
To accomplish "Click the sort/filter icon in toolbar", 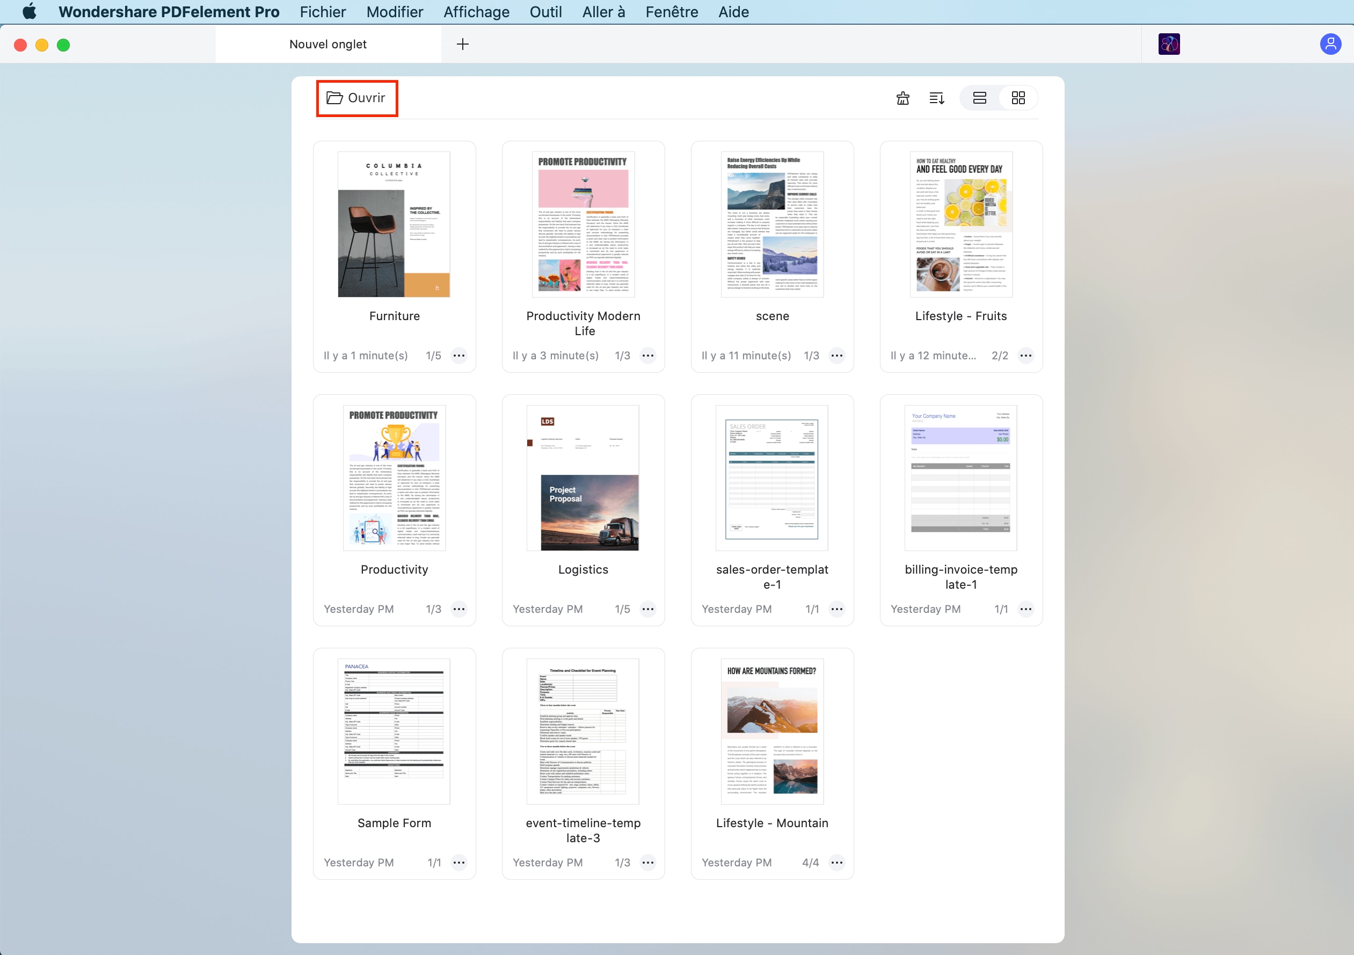I will (x=937, y=97).
